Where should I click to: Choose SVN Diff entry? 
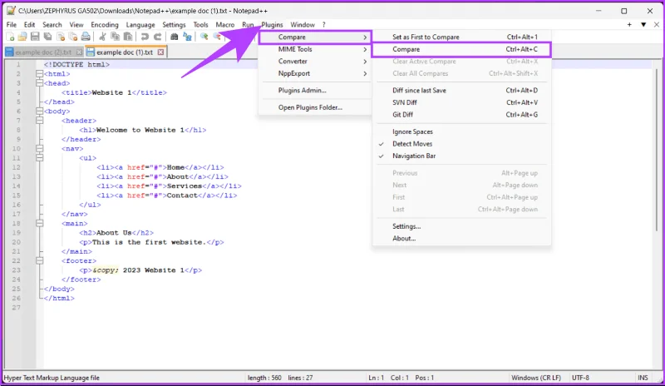pos(461,102)
